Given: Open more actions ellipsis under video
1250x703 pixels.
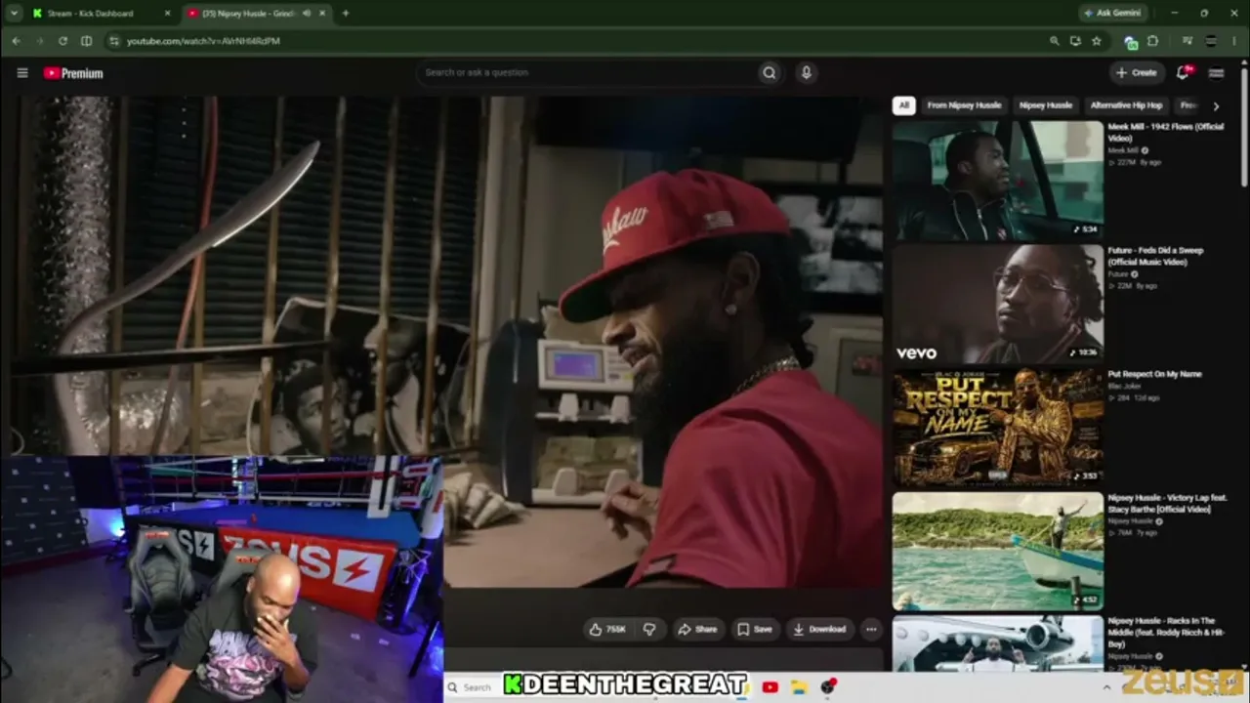Looking at the screenshot, I should click(x=871, y=630).
